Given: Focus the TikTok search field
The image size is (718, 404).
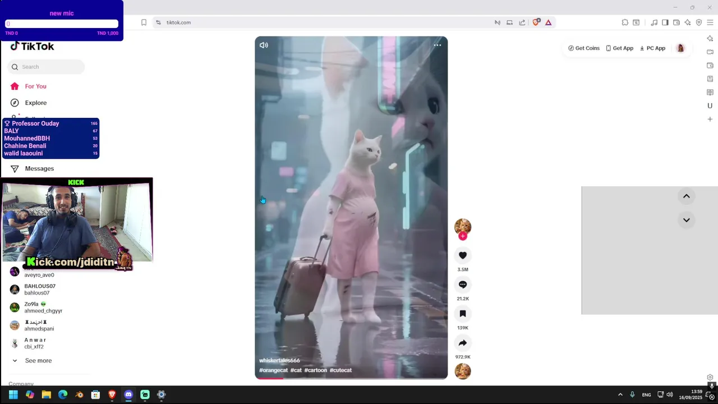Looking at the screenshot, I should (x=46, y=67).
